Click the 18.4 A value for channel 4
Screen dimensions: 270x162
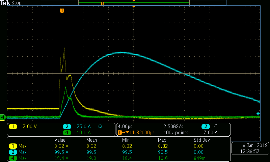[x=61, y=158]
